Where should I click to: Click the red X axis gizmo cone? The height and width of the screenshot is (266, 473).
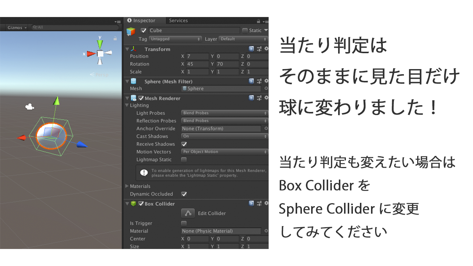coord(91,54)
